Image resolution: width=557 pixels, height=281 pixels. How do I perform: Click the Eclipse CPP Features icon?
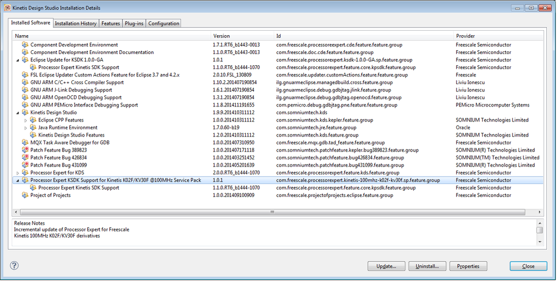pyautogui.click(x=33, y=120)
